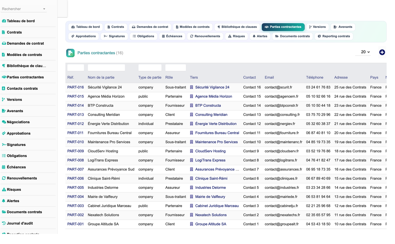This screenshot has width=395, height=244.
Task: Switch to the Contrats tab
Action: click(x=116, y=27)
